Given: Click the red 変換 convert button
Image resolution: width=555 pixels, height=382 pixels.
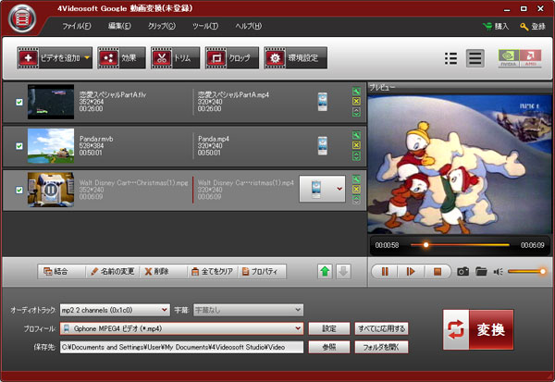Looking at the screenshot, I should click(x=478, y=329).
